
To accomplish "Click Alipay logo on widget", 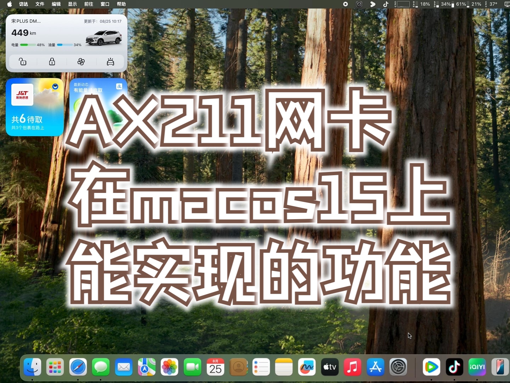I will tap(119, 86).
